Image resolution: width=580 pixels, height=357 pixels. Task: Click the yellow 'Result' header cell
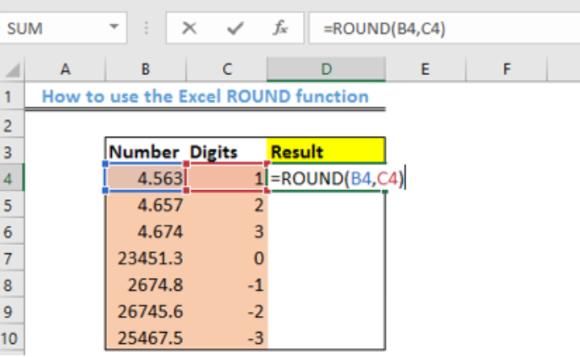click(x=326, y=151)
